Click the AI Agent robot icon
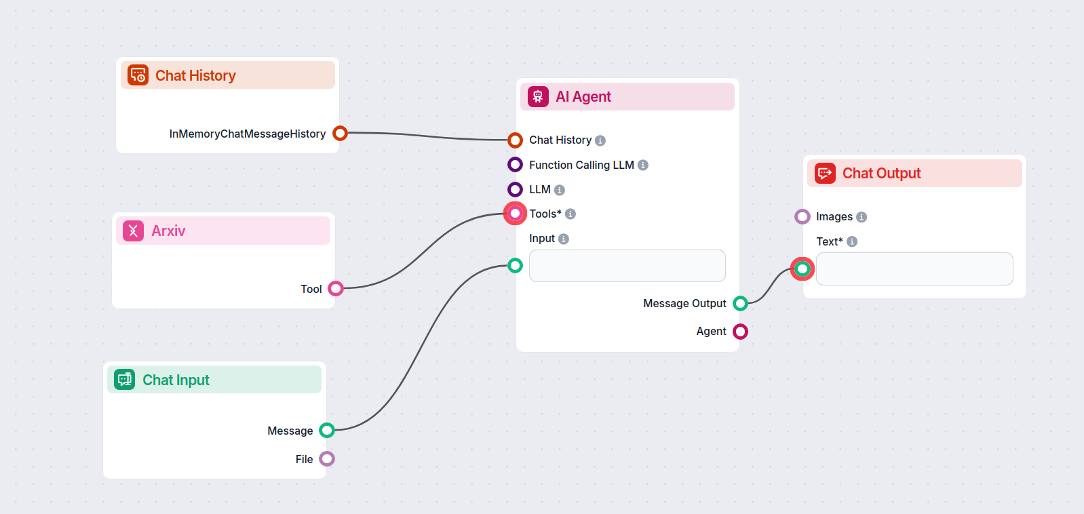1084x514 pixels. point(537,96)
